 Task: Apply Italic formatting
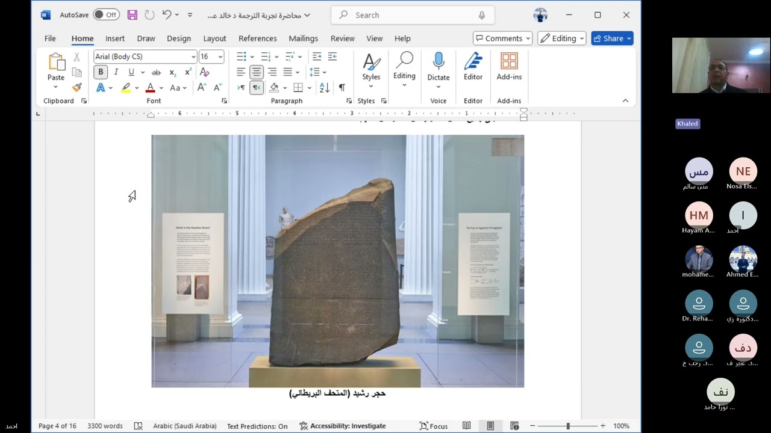pos(116,72)
